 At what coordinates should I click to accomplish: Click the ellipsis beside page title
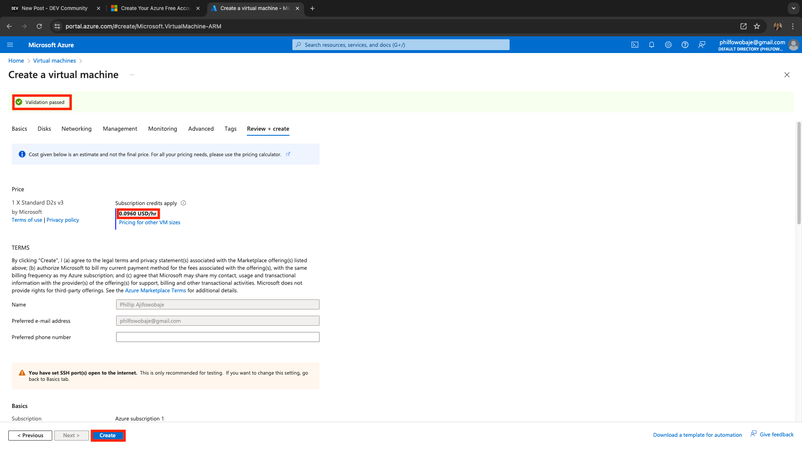tap(132, 75)
